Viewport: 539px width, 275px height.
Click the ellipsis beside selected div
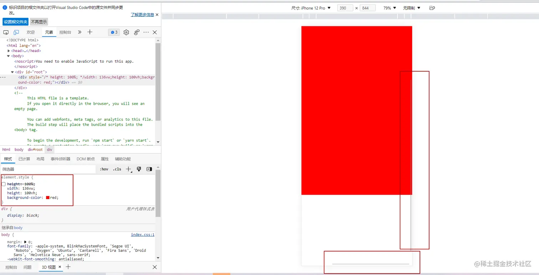pyautogui.click(x=3, y=77)
